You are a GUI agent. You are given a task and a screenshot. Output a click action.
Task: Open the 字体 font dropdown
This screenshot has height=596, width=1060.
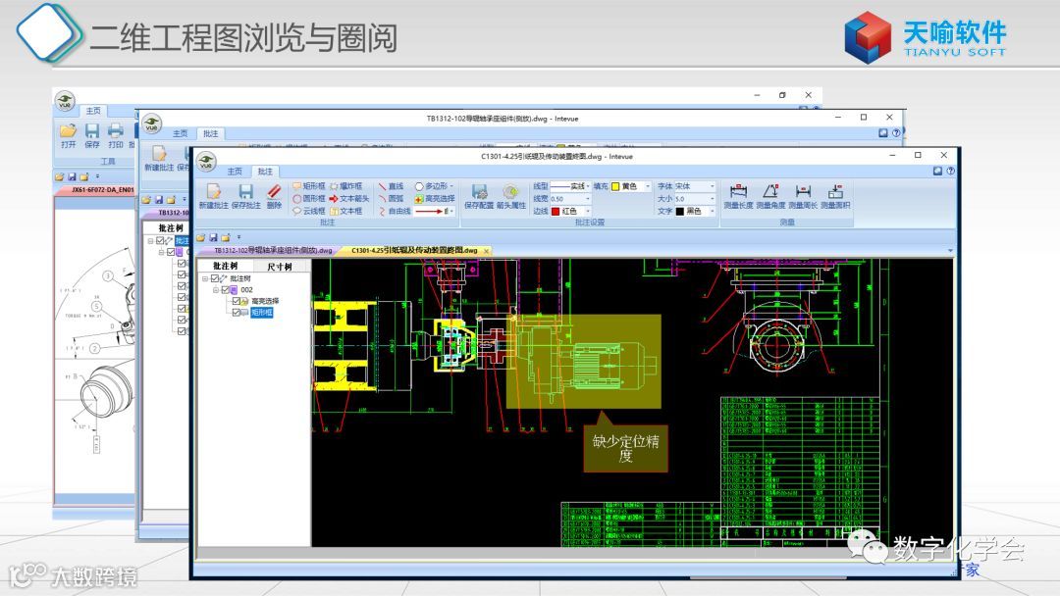(x=712, y=186)
